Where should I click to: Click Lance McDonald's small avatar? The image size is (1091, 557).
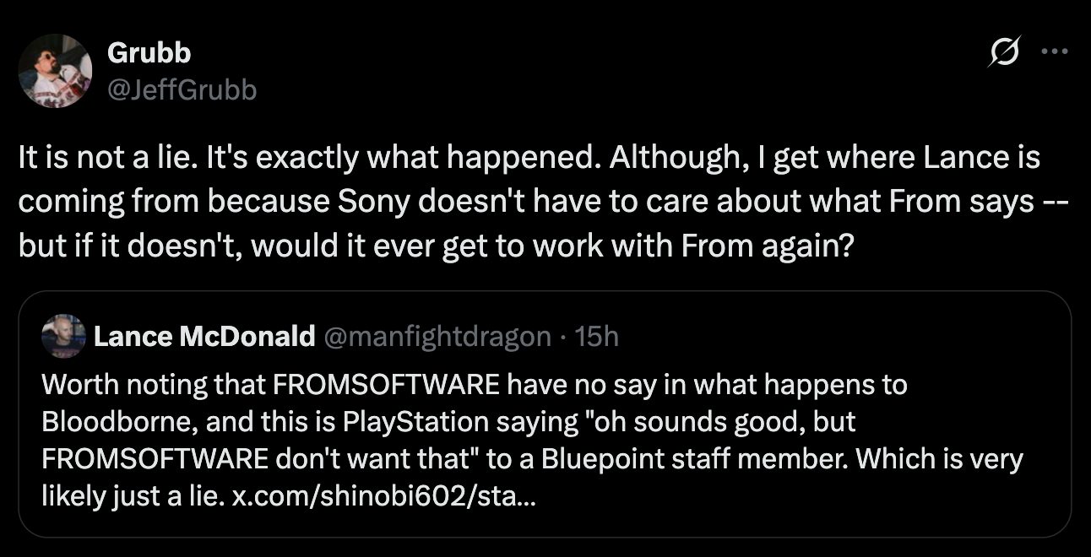(x=64, y=336)
